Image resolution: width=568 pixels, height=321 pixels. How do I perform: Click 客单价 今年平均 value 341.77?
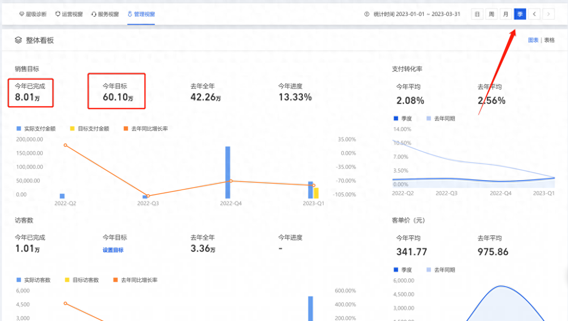412,252
